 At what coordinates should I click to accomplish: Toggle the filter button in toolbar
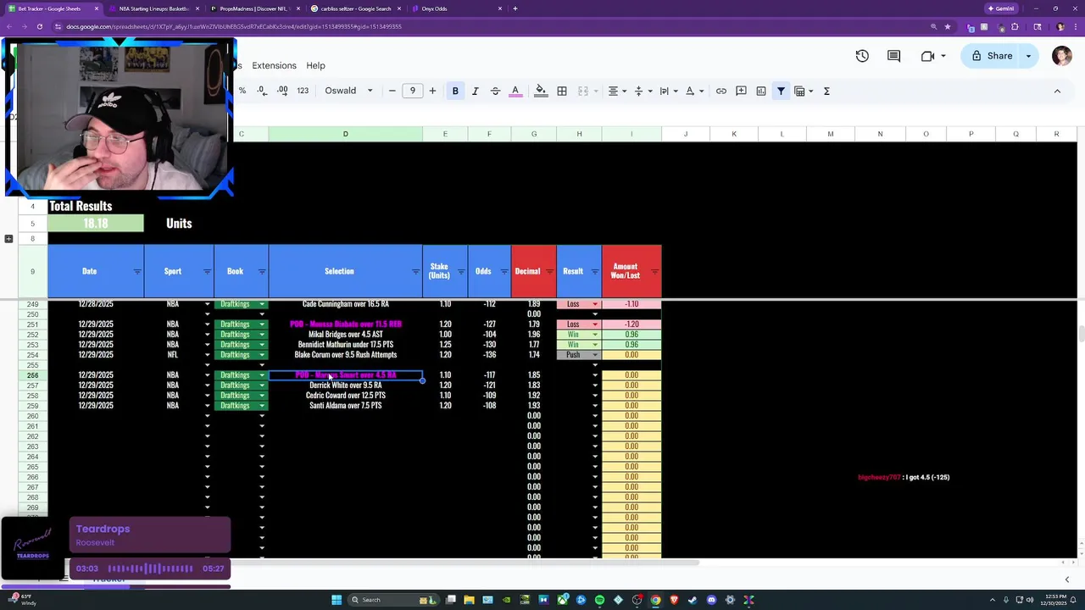tap(781, 91)
